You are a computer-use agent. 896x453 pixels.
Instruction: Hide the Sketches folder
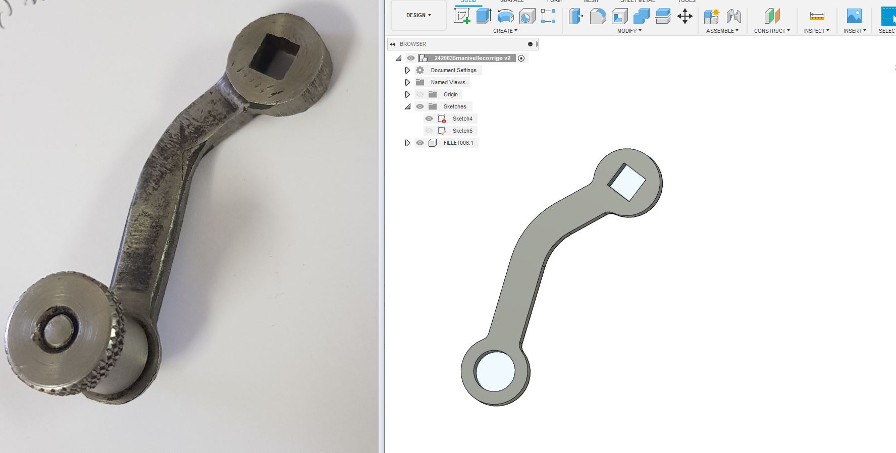tap(420, 106)
